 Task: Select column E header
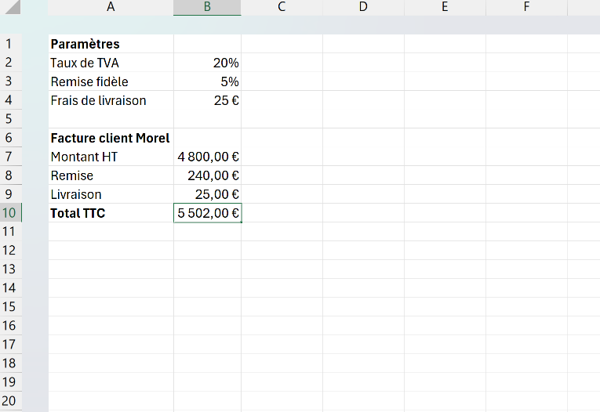click(x=445, y=7)
